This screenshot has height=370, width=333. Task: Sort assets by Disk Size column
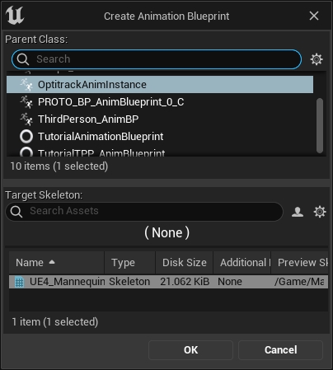point(185,263)
